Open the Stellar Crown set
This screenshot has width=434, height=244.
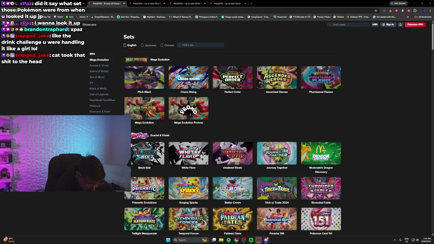(x=233, y=188)
